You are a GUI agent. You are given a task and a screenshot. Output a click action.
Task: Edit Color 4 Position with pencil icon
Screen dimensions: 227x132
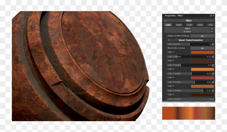(213, 82)
